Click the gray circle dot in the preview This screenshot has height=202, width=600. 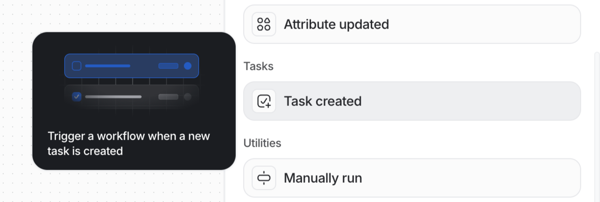(x=188, y=97)
